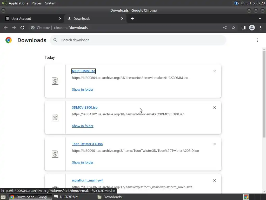Click the Chrome site info icon in address bar

pyautogui.click(x=33, y=28)
